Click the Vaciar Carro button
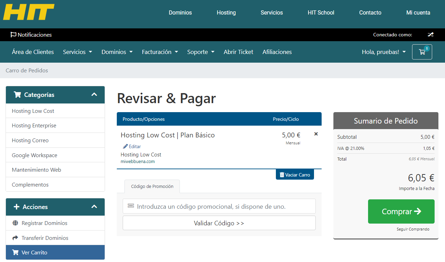Screen dimensions: 445x262 click(x=295, y=175)
